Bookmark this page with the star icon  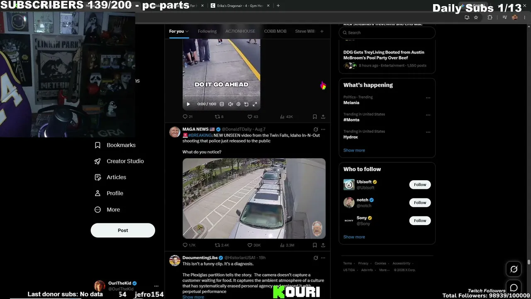click(x=476, y=17)
